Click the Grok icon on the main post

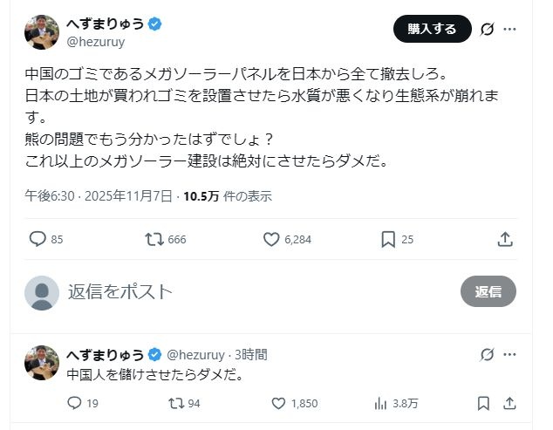point(488,29)
